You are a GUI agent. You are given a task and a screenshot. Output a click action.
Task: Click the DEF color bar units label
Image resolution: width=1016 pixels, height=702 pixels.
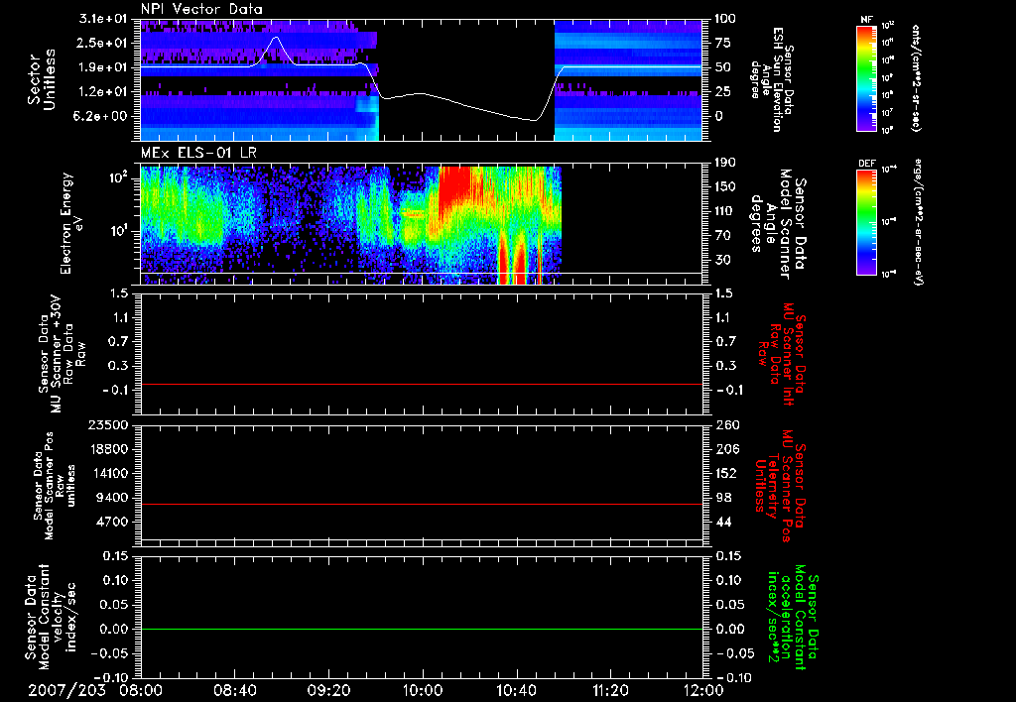[x=918, y=222]
